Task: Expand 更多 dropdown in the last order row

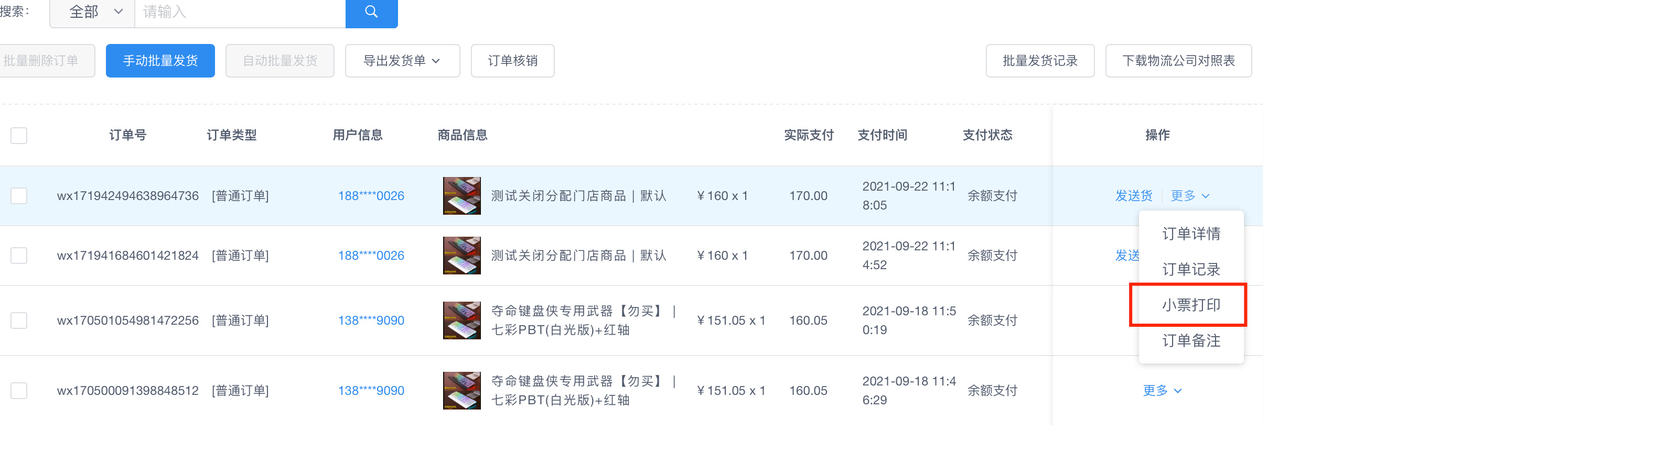Action: (1162, 391)
